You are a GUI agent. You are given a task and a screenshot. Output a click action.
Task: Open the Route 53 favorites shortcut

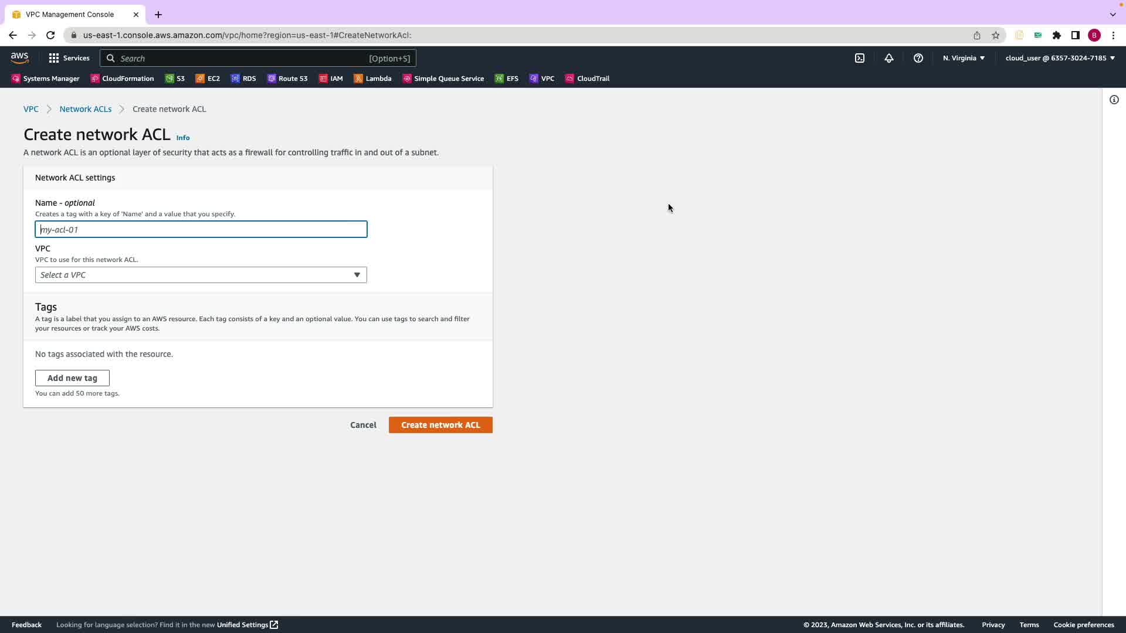pyautogui.click(x=287, y=79)
